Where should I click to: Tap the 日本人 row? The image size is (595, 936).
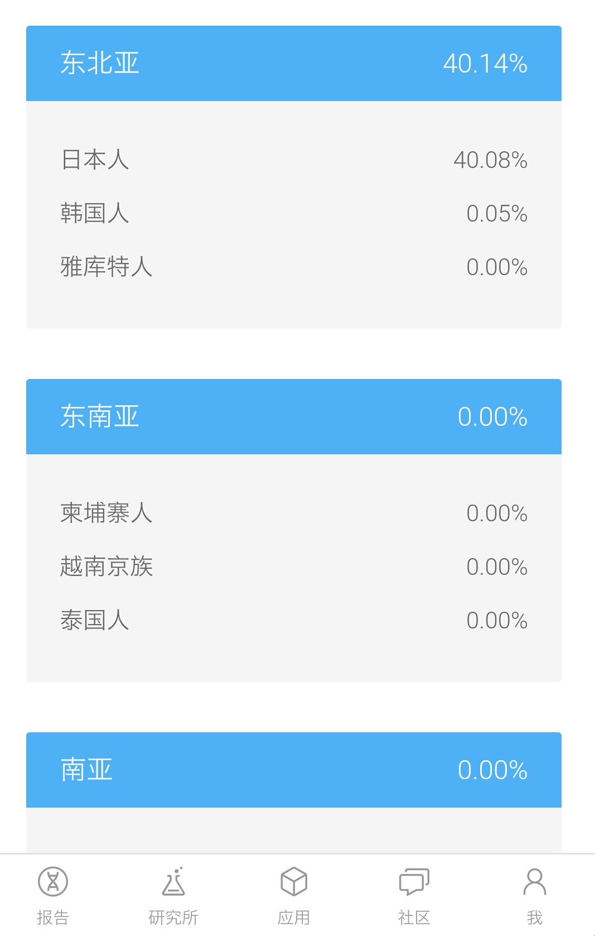click(294, 160)
